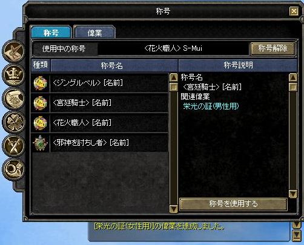Screen dimensions: 304x245
Task: Select the <宮廷騎士> title row
Action: [x=99, y=103]
